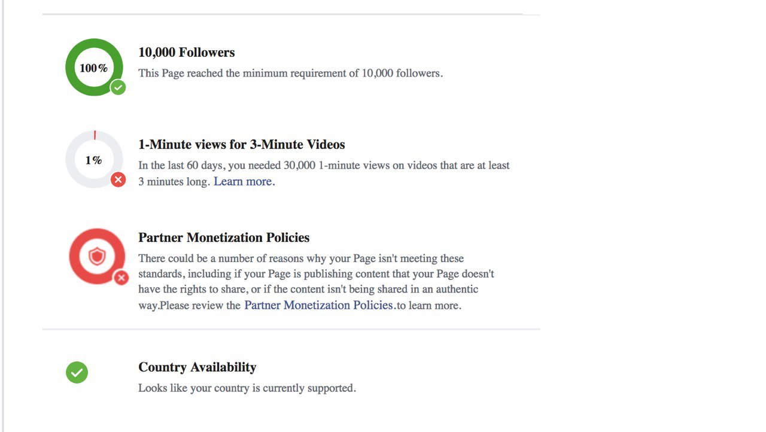Click the green Country Availability checkmark
The width and height of the screenshot is (766, 432).
(77, 372)
